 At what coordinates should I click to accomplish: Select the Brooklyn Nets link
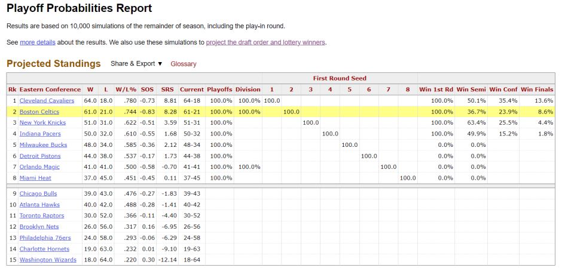pos(39,226)
